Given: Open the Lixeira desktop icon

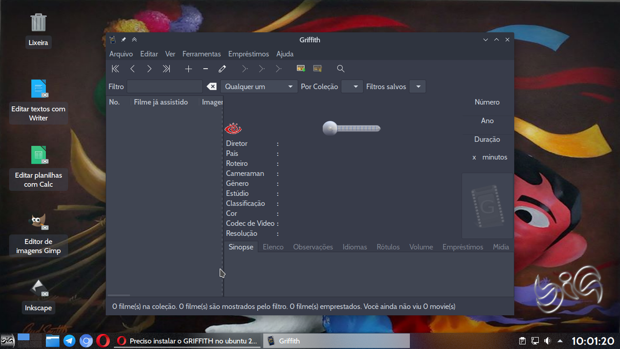Looking at the screenshot, I should (x=38, y=30).
